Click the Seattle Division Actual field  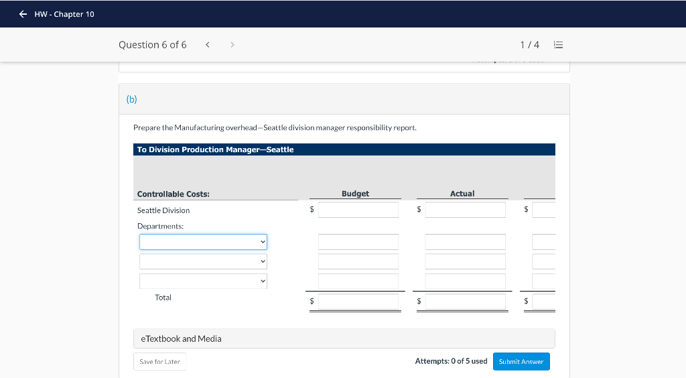coord(465,210)
